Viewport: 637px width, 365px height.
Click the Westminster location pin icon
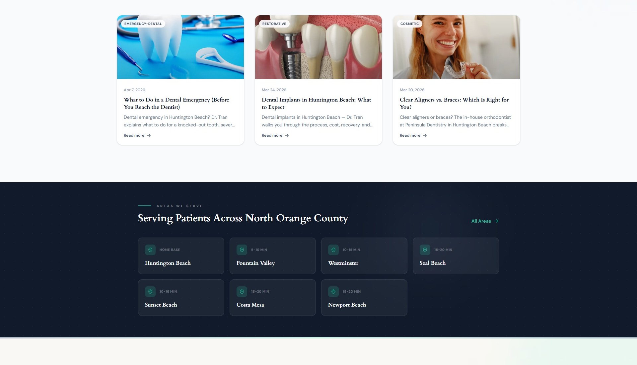[333, 250]
